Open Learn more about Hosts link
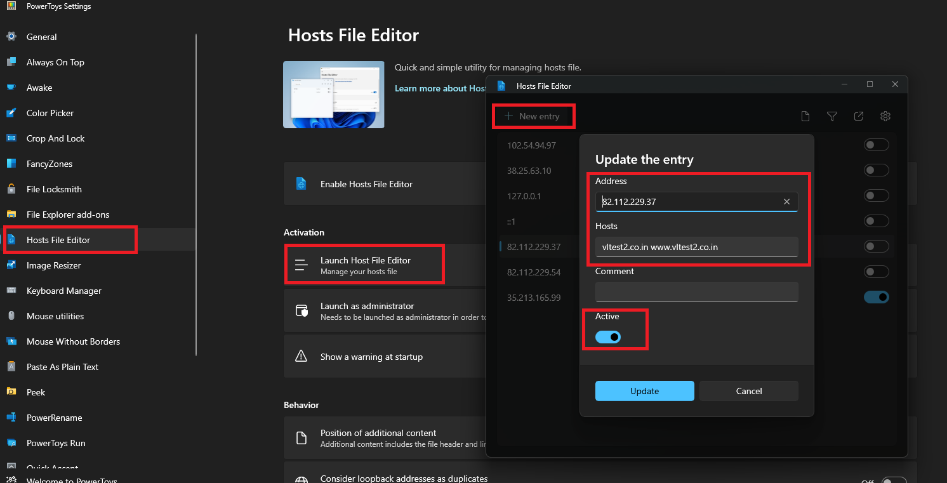This screenshot has height=483, width=947. (x=440, y=88)
